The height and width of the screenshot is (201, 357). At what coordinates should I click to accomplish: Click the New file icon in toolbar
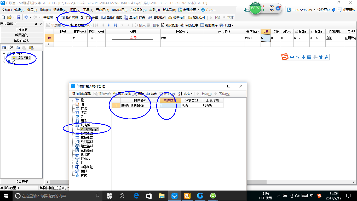point(3,17)
